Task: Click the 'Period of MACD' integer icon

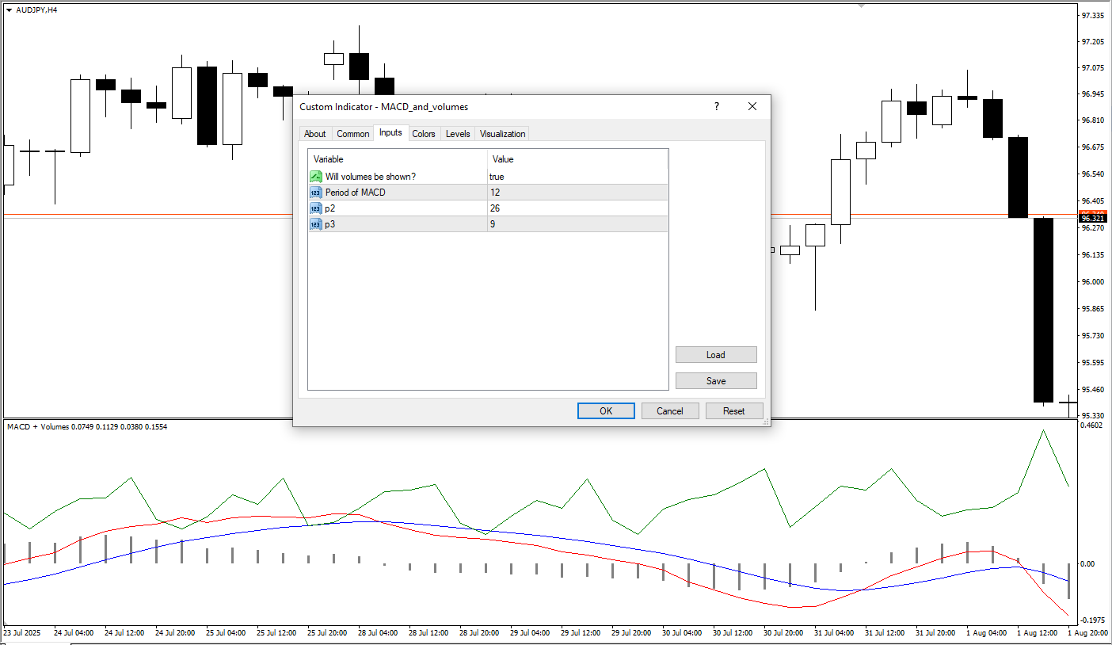Action: (x=316, y=193)
